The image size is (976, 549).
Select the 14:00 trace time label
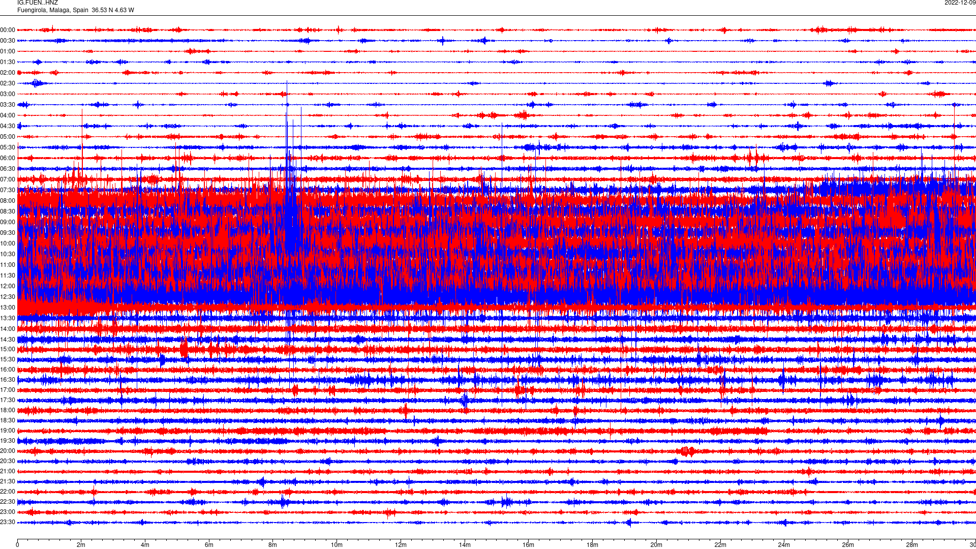coord(8,329)
